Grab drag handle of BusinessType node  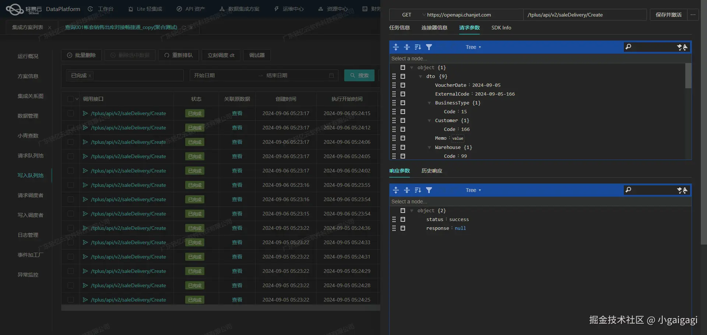(x=394, y=103)
